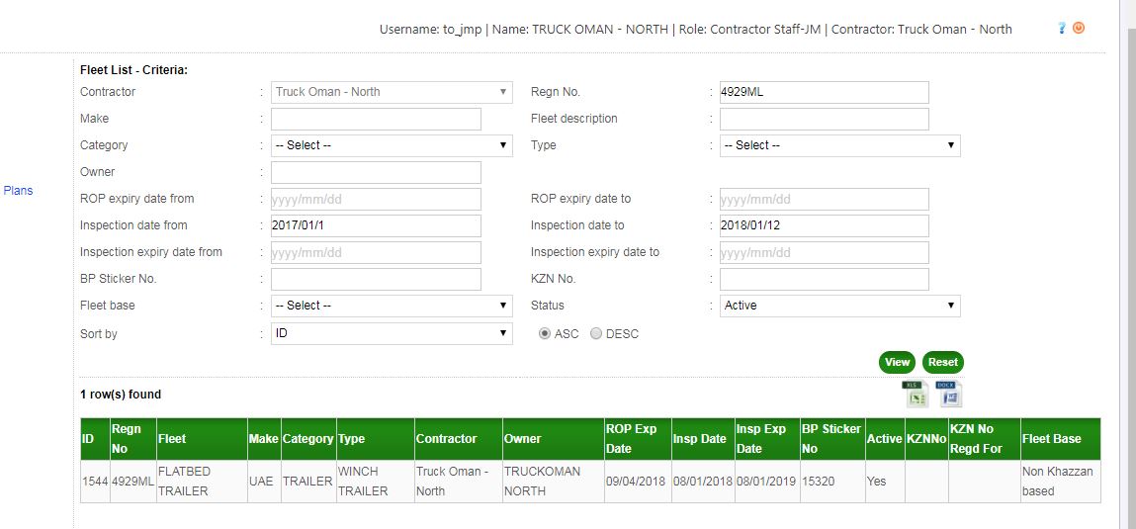Click the BP Sticker No. input box

(x=376, y=279)
